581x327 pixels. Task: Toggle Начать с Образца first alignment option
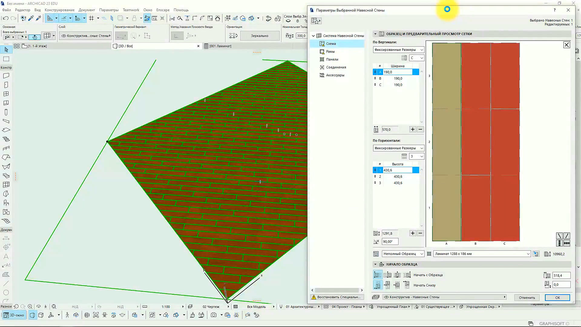pos(377,275)
